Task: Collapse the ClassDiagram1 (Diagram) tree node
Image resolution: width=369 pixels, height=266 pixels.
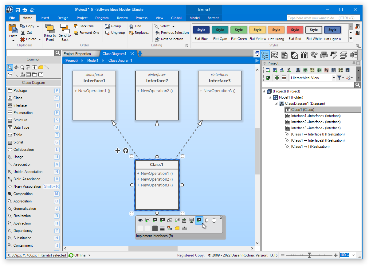Action: click(x=276, y=104)
